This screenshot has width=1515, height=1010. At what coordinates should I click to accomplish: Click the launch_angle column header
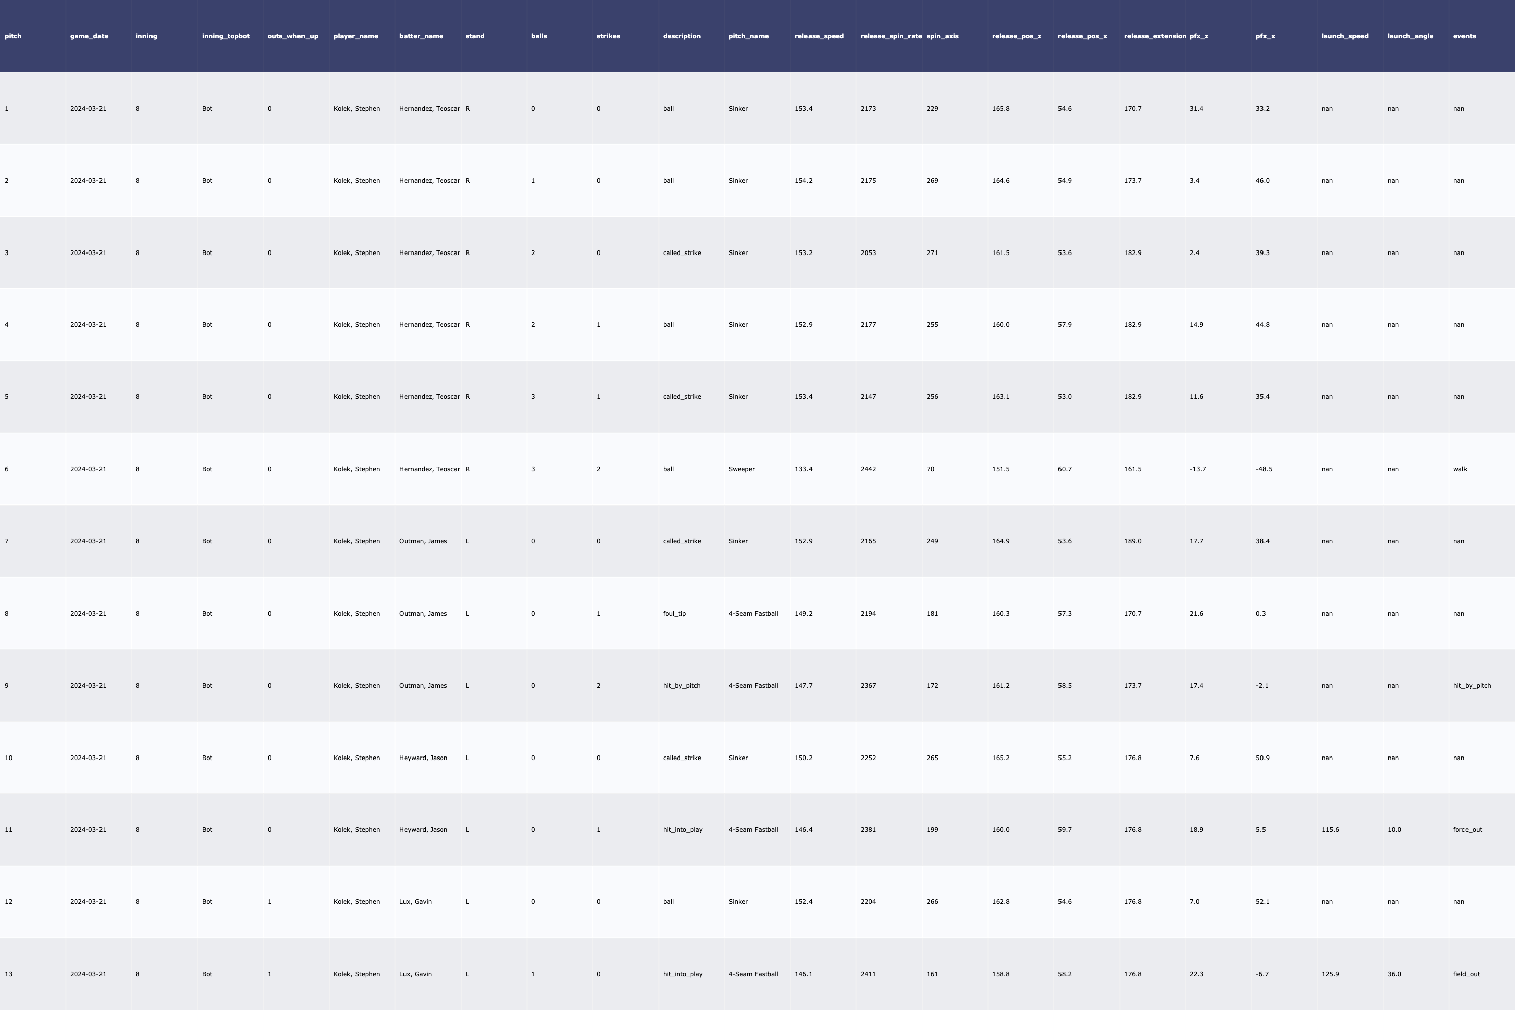tap(1410, 36)
